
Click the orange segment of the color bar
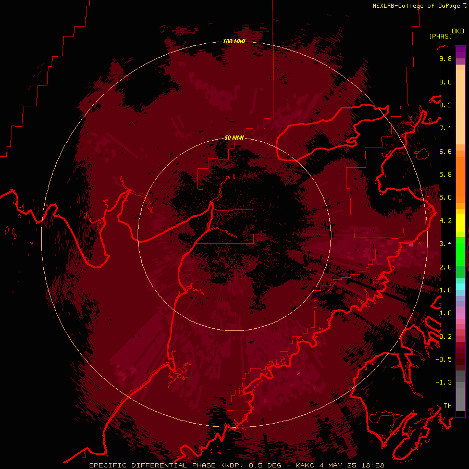click(460, 179)
